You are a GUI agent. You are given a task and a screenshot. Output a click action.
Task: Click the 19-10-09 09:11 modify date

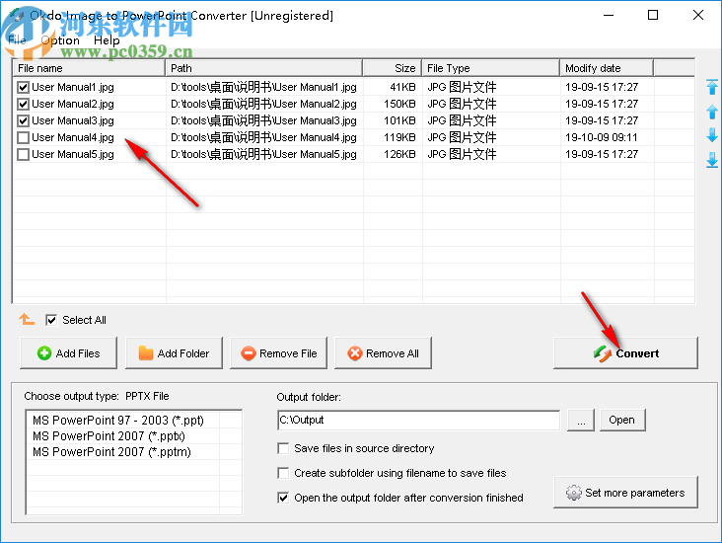point(602,137)
